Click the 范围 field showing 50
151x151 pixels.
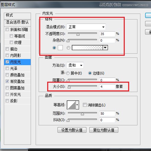click(x=107, y=114)
